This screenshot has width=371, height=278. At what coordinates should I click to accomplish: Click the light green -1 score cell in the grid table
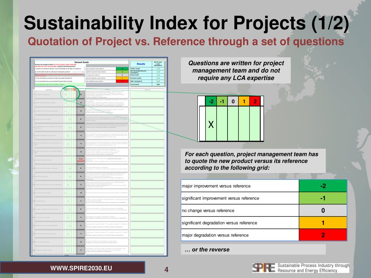click(323, 198)
